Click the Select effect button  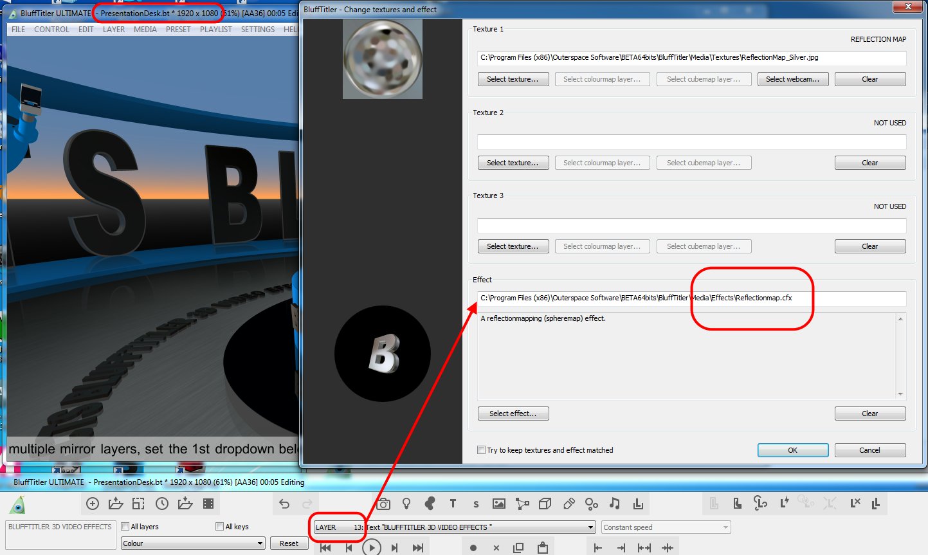click(513, 414)
